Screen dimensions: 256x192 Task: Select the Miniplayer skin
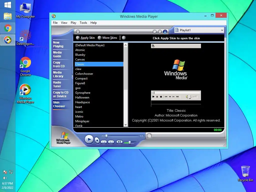pos(99,121)
